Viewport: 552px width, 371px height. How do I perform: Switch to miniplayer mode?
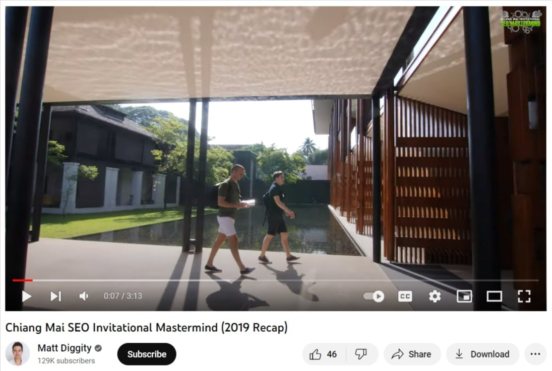[x=464, y=296]
